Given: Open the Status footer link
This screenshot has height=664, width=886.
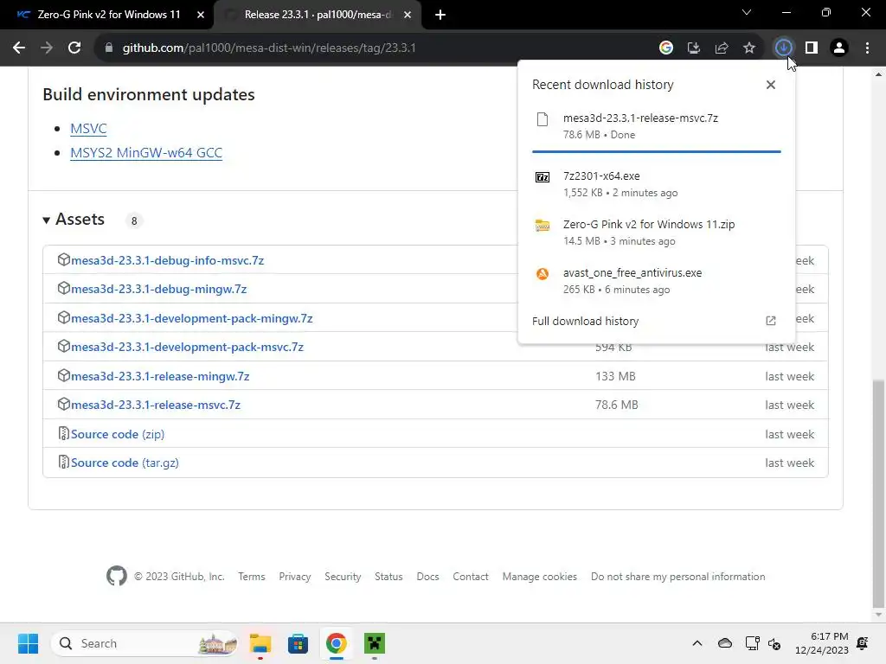Looking at the screenshot, I should (388, 577).
